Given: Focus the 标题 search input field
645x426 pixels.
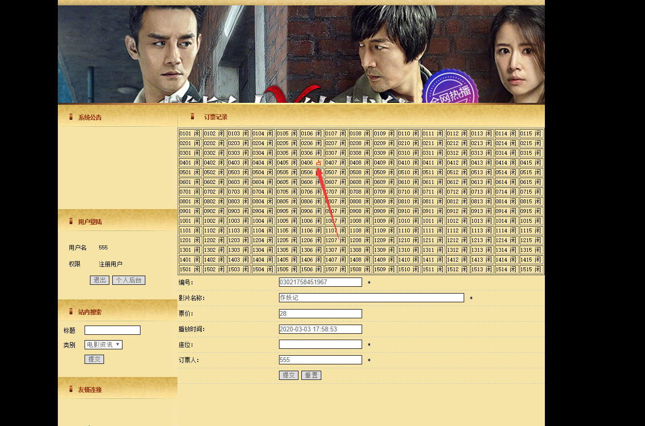Looking at the screenshot, I should click(x=112, y=330).
